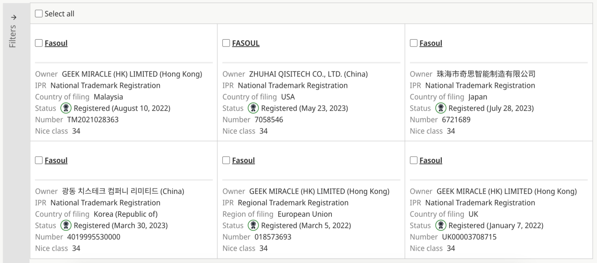Tick the Select all checkbox

tap(39, 14)
